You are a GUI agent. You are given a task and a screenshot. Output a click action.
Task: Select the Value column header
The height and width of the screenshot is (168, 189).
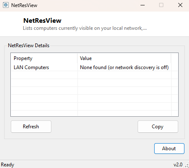click(124, 58)
